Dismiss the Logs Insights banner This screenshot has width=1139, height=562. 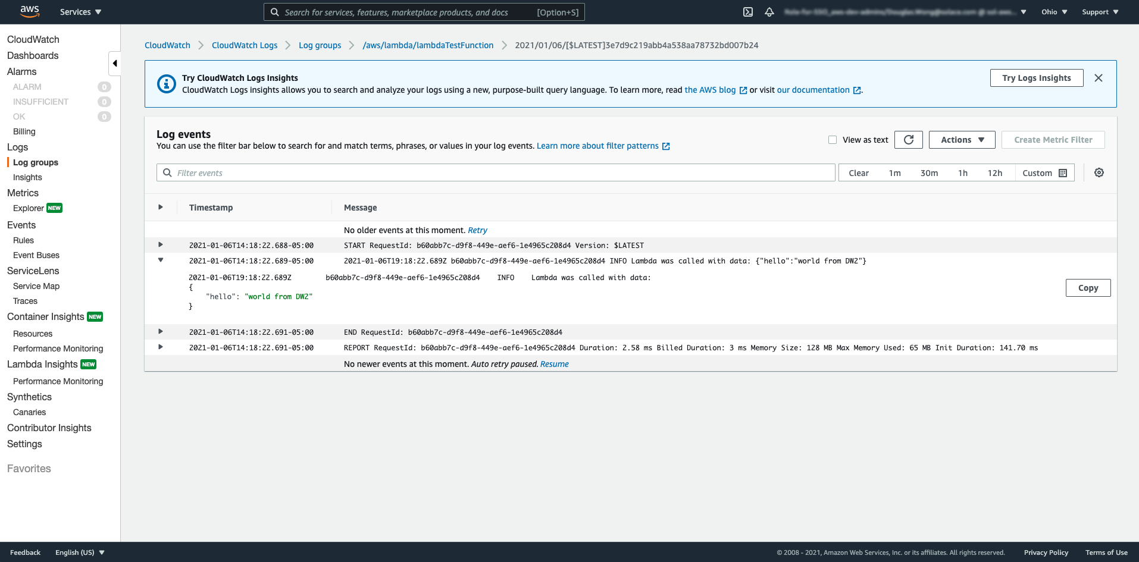pos(1099,78)
